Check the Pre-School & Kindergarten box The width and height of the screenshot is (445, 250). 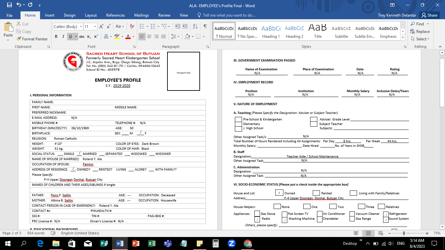tap(238, 119)
